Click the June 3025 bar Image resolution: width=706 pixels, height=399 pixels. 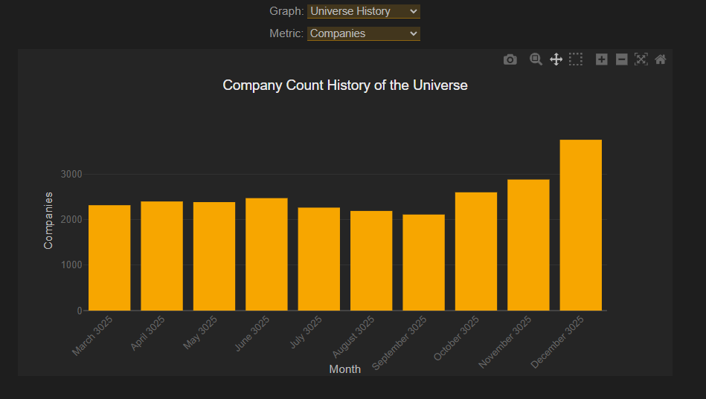[266, 254]
